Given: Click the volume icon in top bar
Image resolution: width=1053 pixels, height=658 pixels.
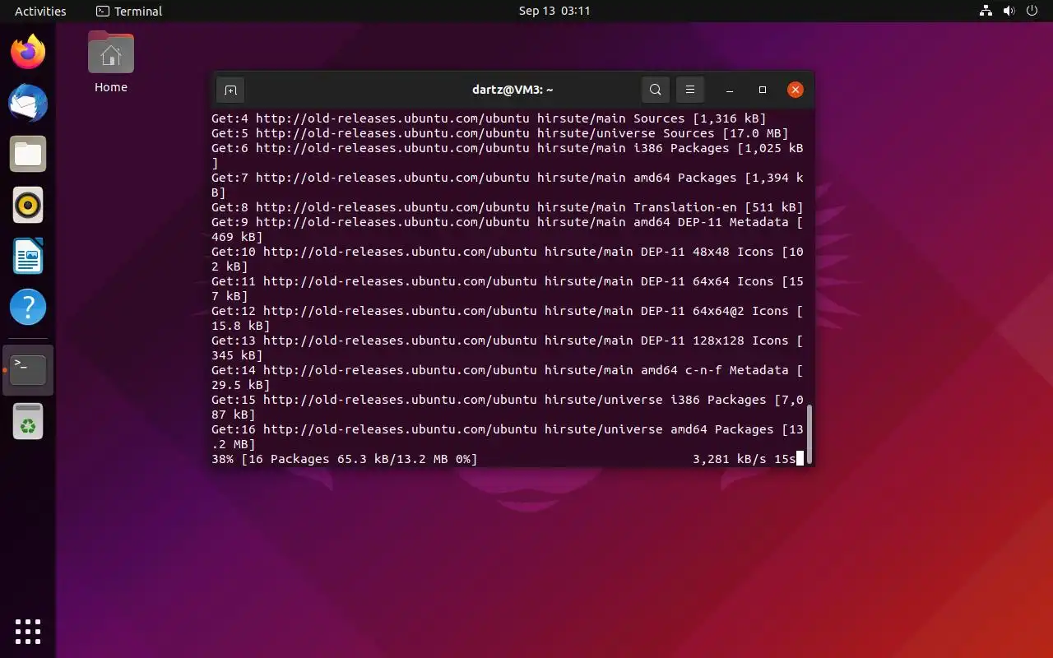Looking at the screenshot, I should (1009, 11).
